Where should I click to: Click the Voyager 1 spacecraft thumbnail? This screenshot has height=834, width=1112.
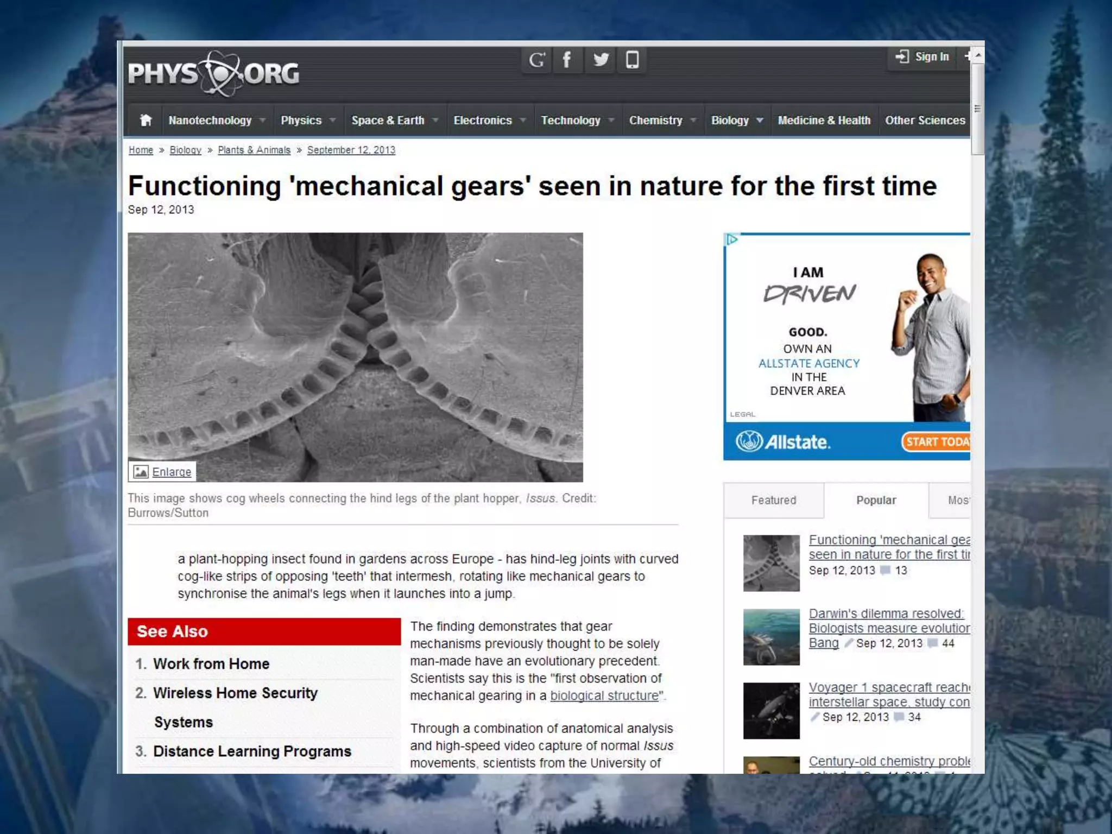(771, 710)
